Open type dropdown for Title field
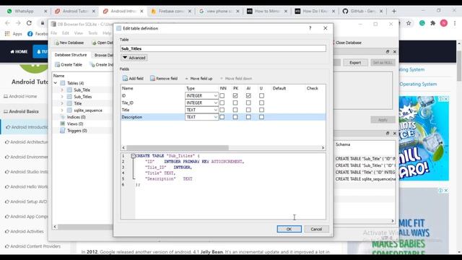Screen dimensions: 462x260 click(x=201, y=110)
